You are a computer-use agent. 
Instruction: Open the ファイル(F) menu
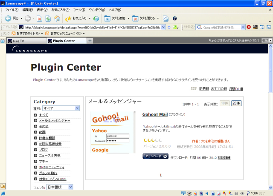pyautogui.click(x=12, y=10)
